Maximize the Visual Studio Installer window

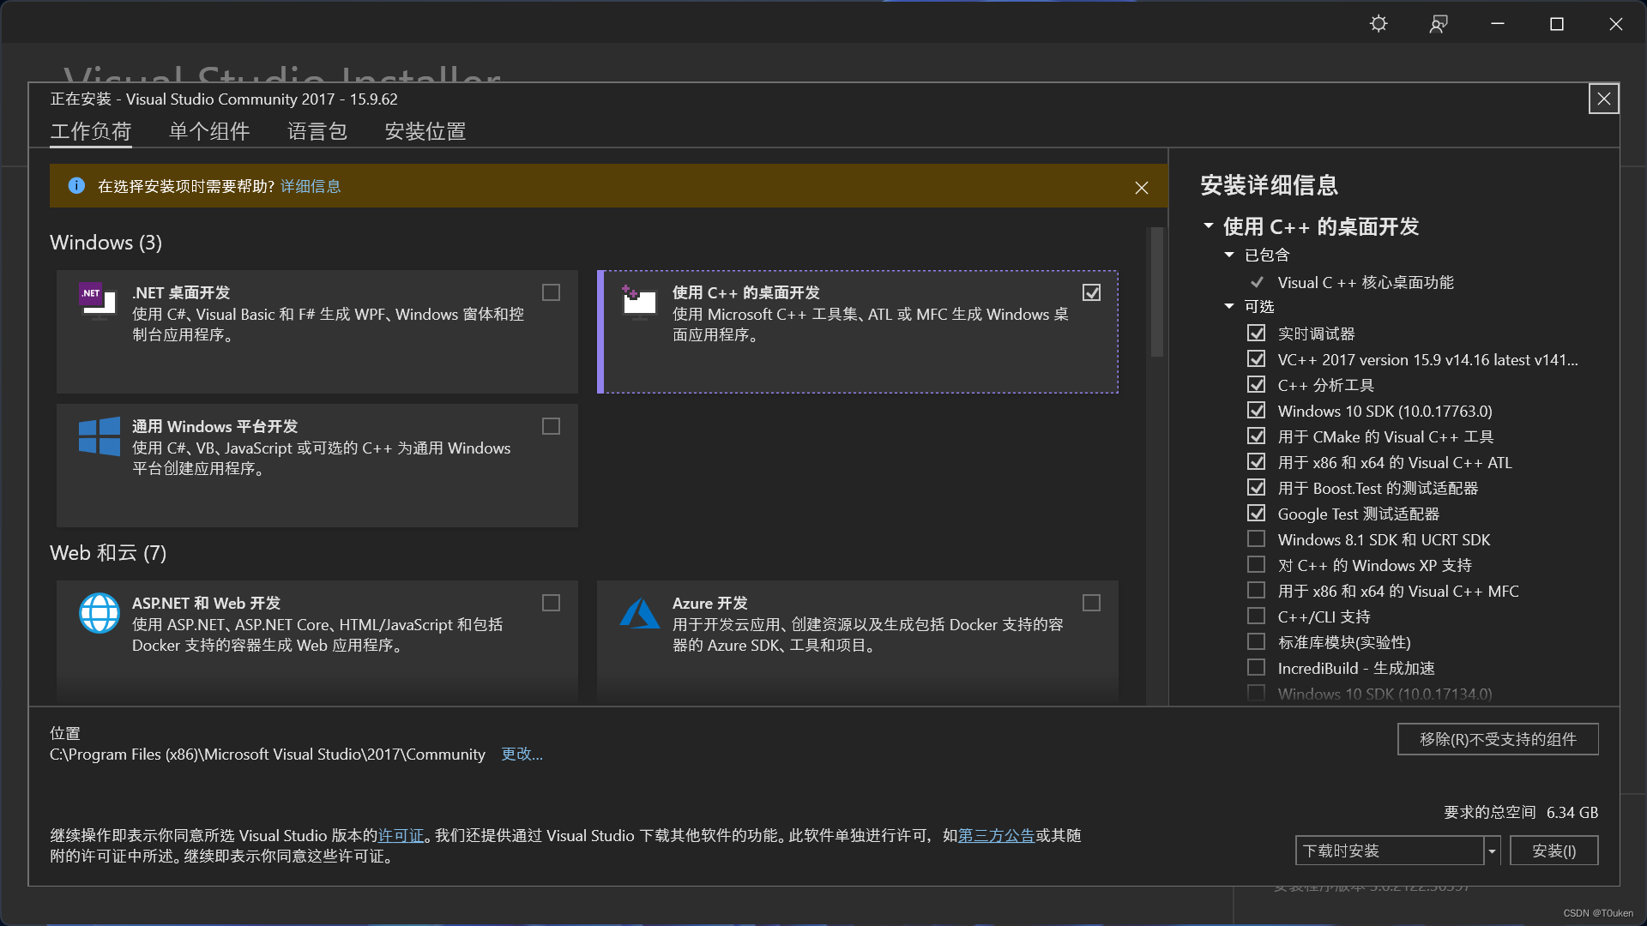(1557, 24)
